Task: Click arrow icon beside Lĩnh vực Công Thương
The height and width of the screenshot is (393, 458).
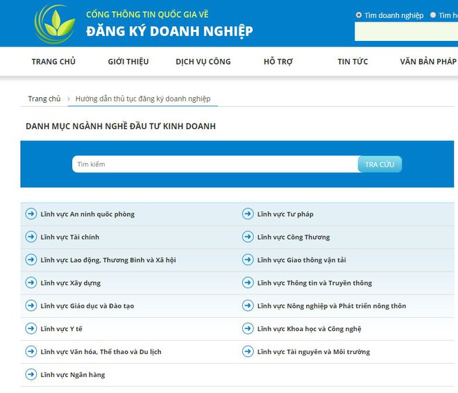Action: coord(248,237)
